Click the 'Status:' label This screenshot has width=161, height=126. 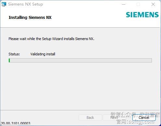[14, 54]
